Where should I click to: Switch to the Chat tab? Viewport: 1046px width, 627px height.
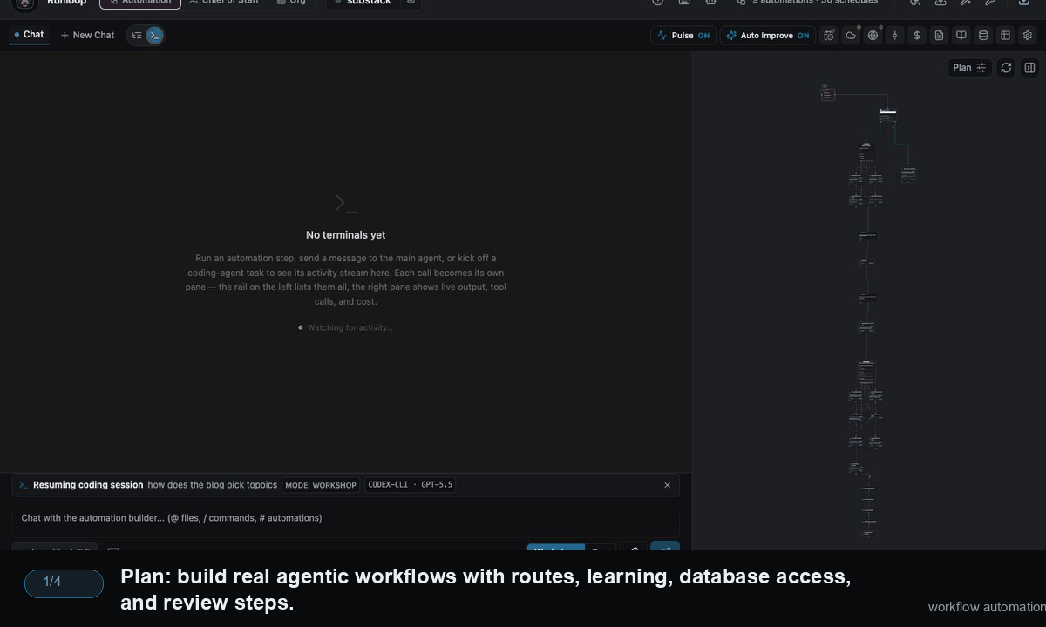coord(29,35)
